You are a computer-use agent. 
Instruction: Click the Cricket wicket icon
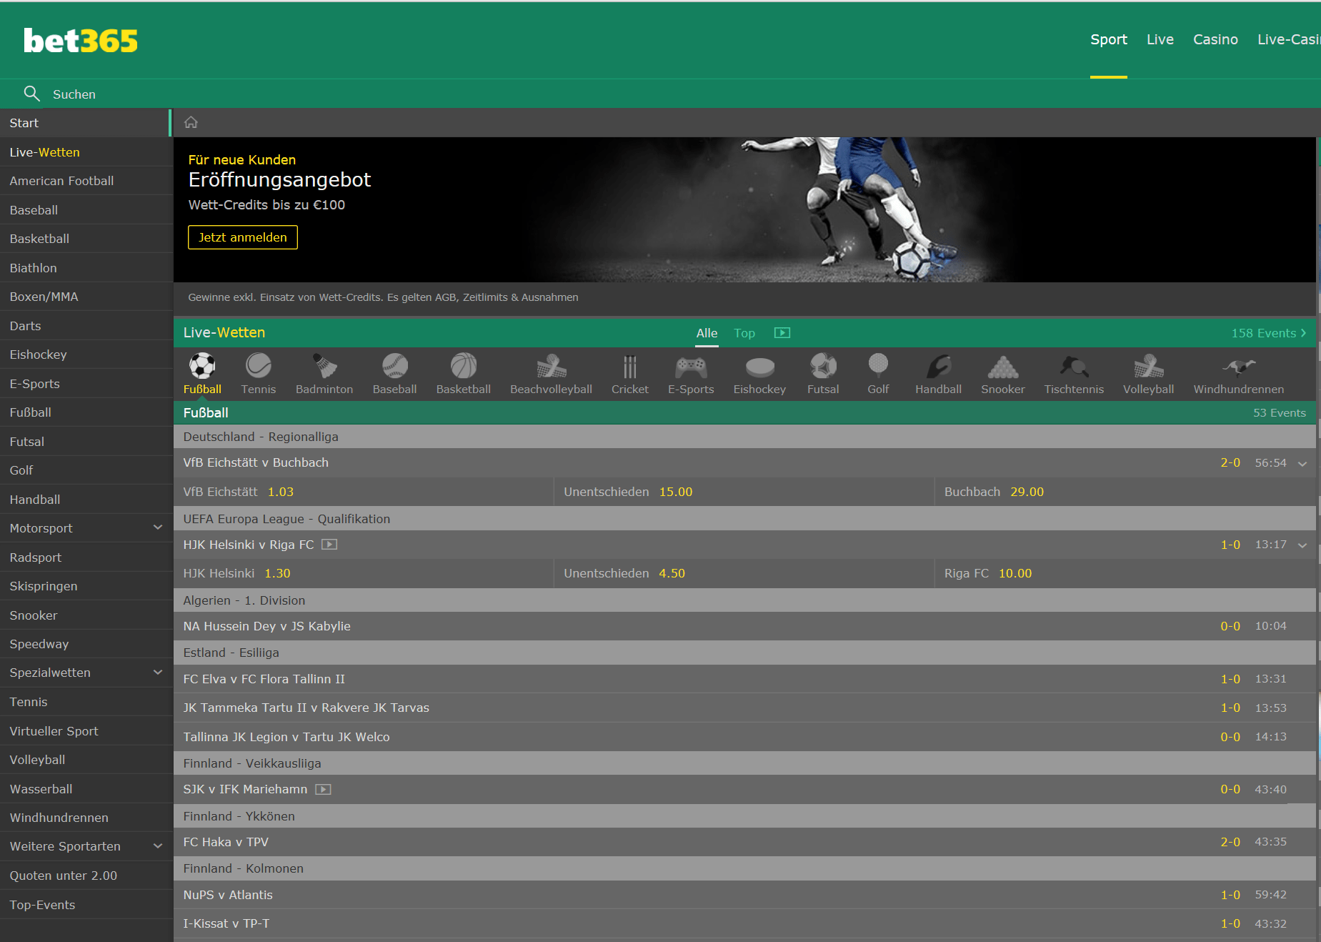point(629,367)
